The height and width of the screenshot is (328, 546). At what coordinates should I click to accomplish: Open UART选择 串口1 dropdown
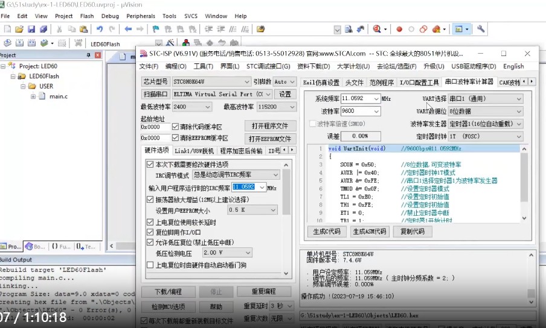486,99
